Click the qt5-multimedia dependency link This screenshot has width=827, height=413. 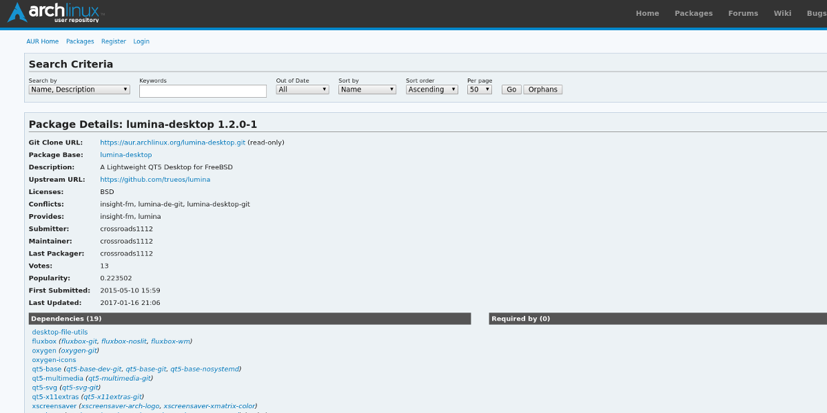(x=58, y=378)
